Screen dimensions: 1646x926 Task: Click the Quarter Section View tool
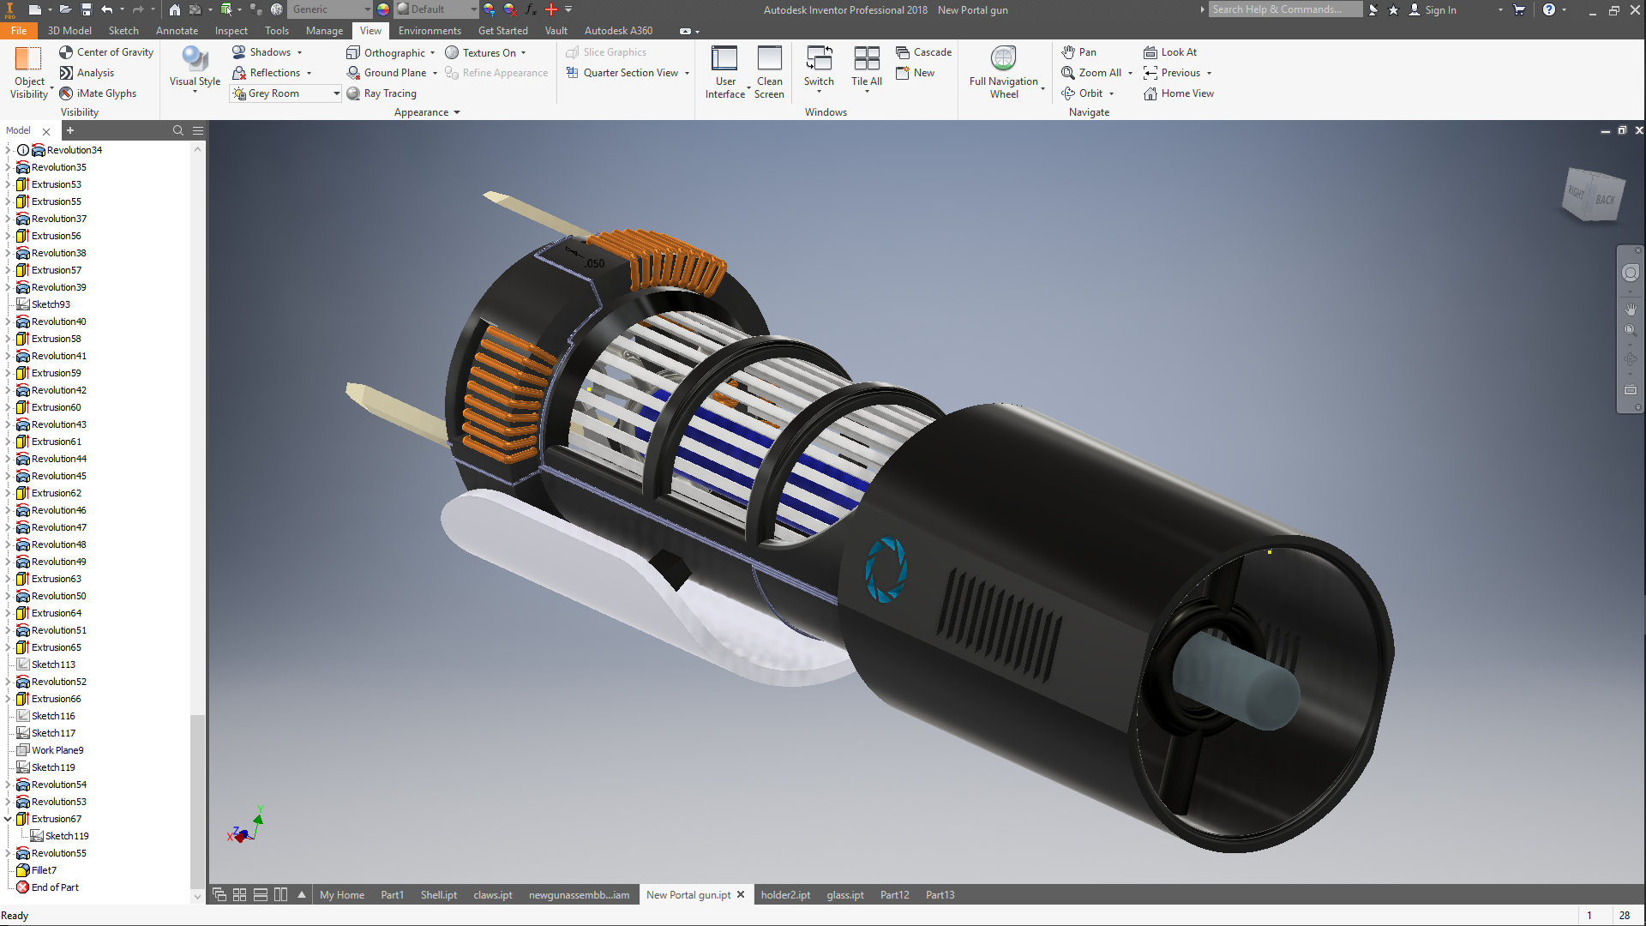coord(622,73)
